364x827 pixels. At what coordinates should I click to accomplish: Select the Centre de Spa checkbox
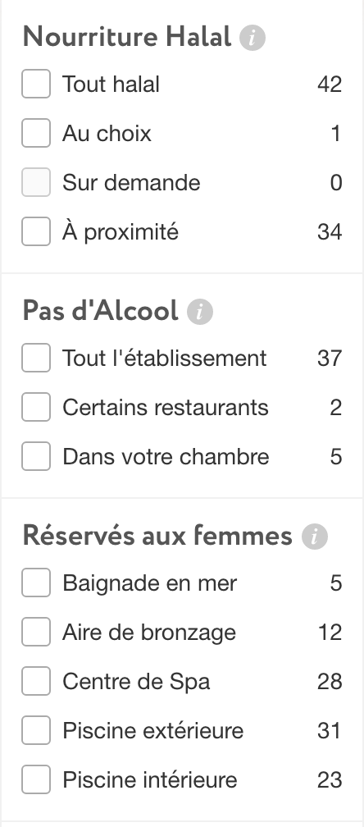tap(36, 681)
